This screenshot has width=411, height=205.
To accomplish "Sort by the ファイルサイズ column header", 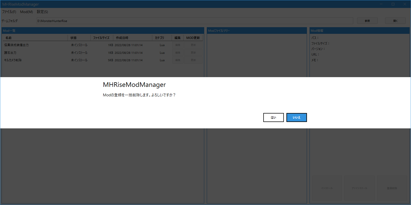I will click(x=102, y=38).
